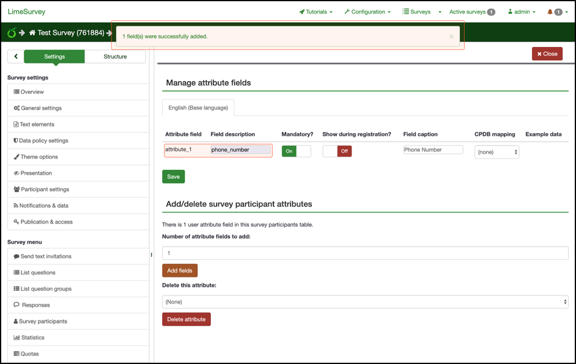Open the Configuration dropdown menu
Screen dimensions: 576x364
367,12
